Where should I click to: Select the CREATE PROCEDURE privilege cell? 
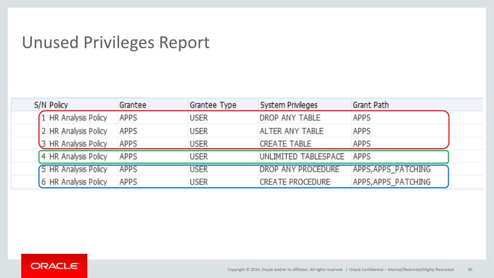pyautogui.click(x=295, y=182)
